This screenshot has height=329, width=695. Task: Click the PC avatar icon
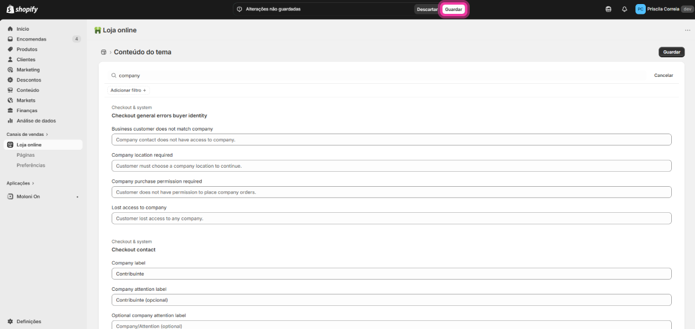(x=640, y=9)
